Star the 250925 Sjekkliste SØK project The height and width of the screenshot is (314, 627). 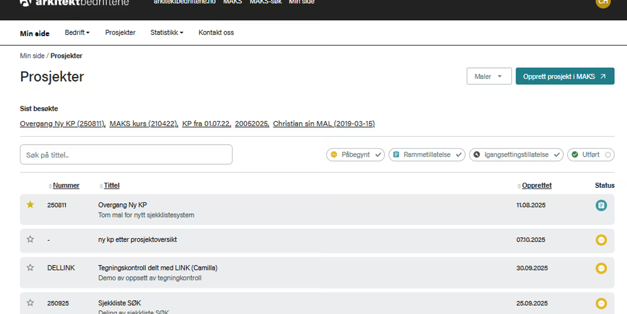click(x=30, y=303)
